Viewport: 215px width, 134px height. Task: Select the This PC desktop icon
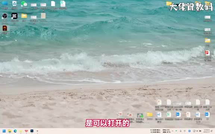coord(5,4)
